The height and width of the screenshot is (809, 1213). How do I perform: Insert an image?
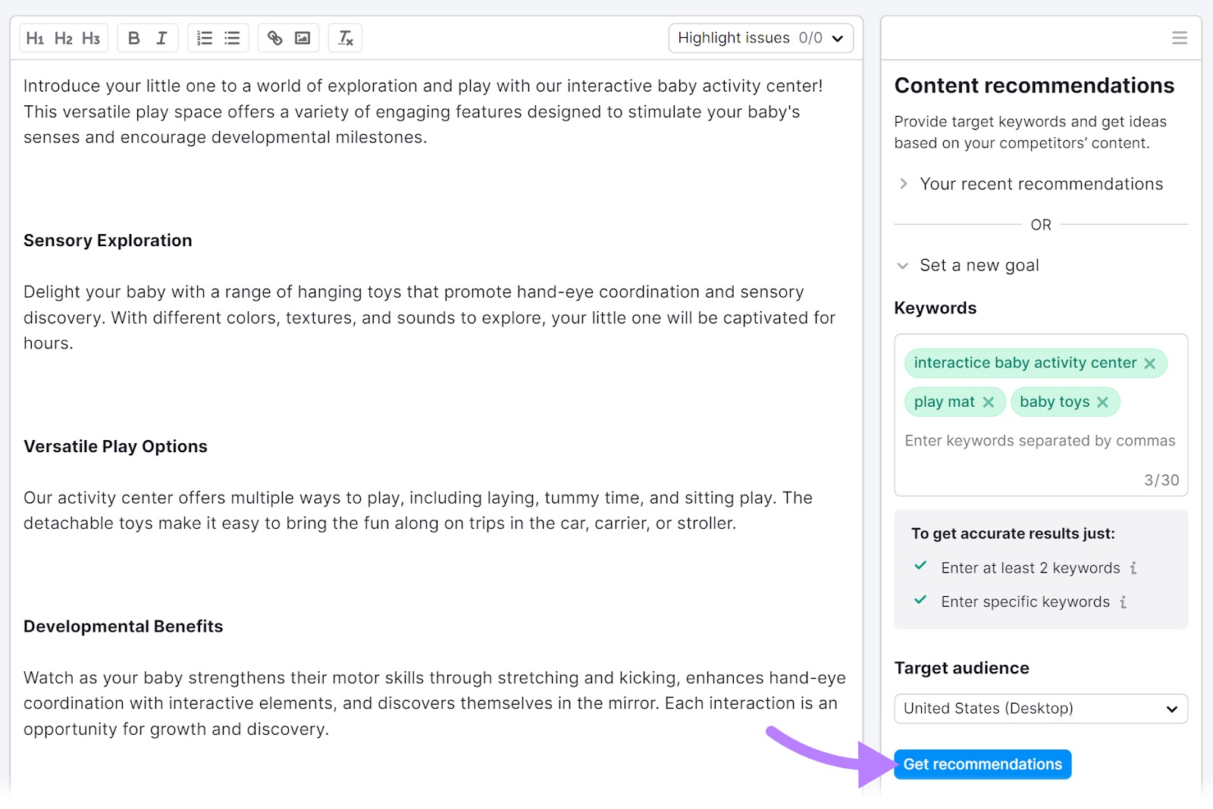point(302,38)
